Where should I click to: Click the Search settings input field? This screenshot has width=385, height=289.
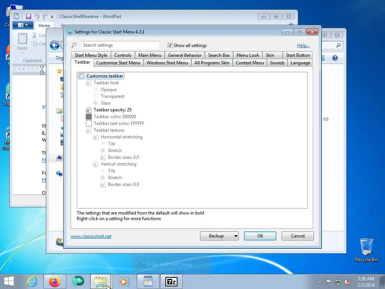[120, 45]
